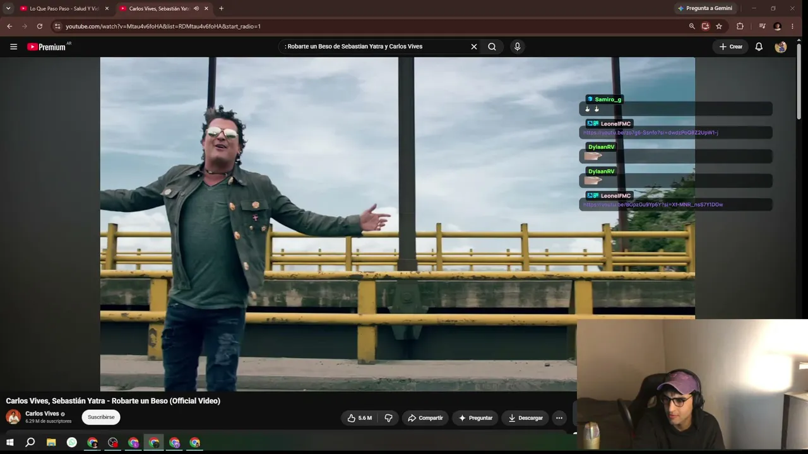Open the YouTube account avatar menu
The width and height of the screenshot is (808, 454).
click(x=781, y=47)
